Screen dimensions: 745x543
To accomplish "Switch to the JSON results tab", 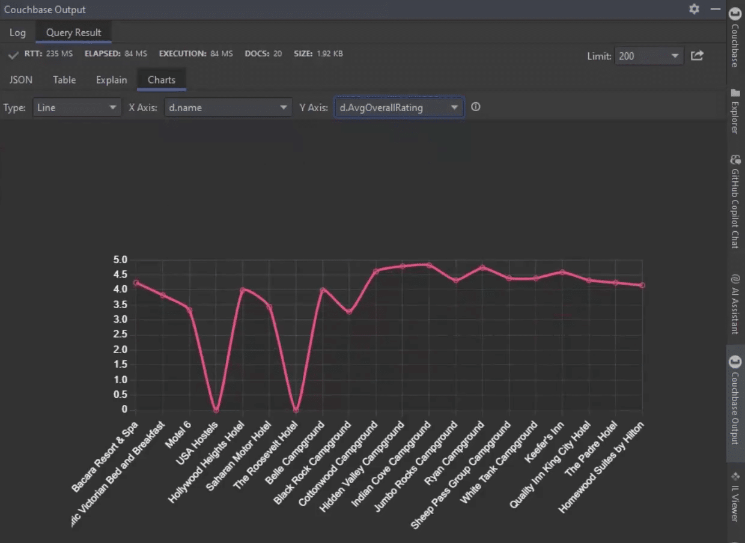I will (x=20, y=79).
